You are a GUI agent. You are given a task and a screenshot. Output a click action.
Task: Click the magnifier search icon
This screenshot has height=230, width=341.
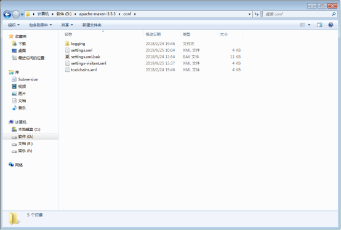click(334, 14)
